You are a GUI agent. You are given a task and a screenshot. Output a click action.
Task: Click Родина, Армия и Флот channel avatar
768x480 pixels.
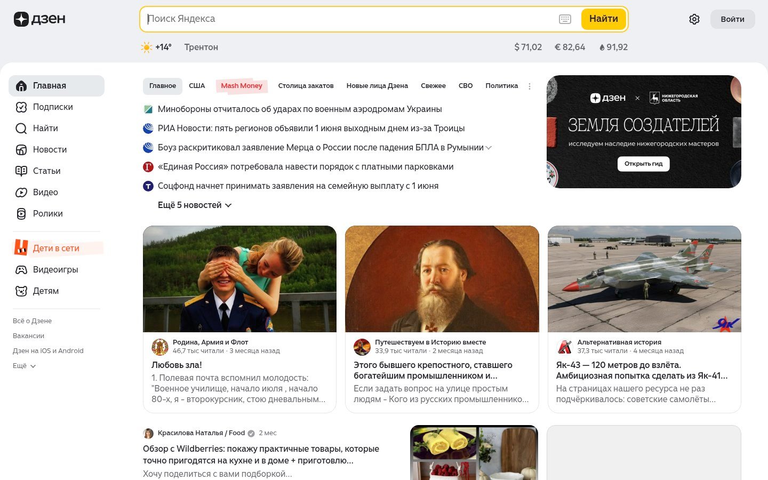(160, 347)
